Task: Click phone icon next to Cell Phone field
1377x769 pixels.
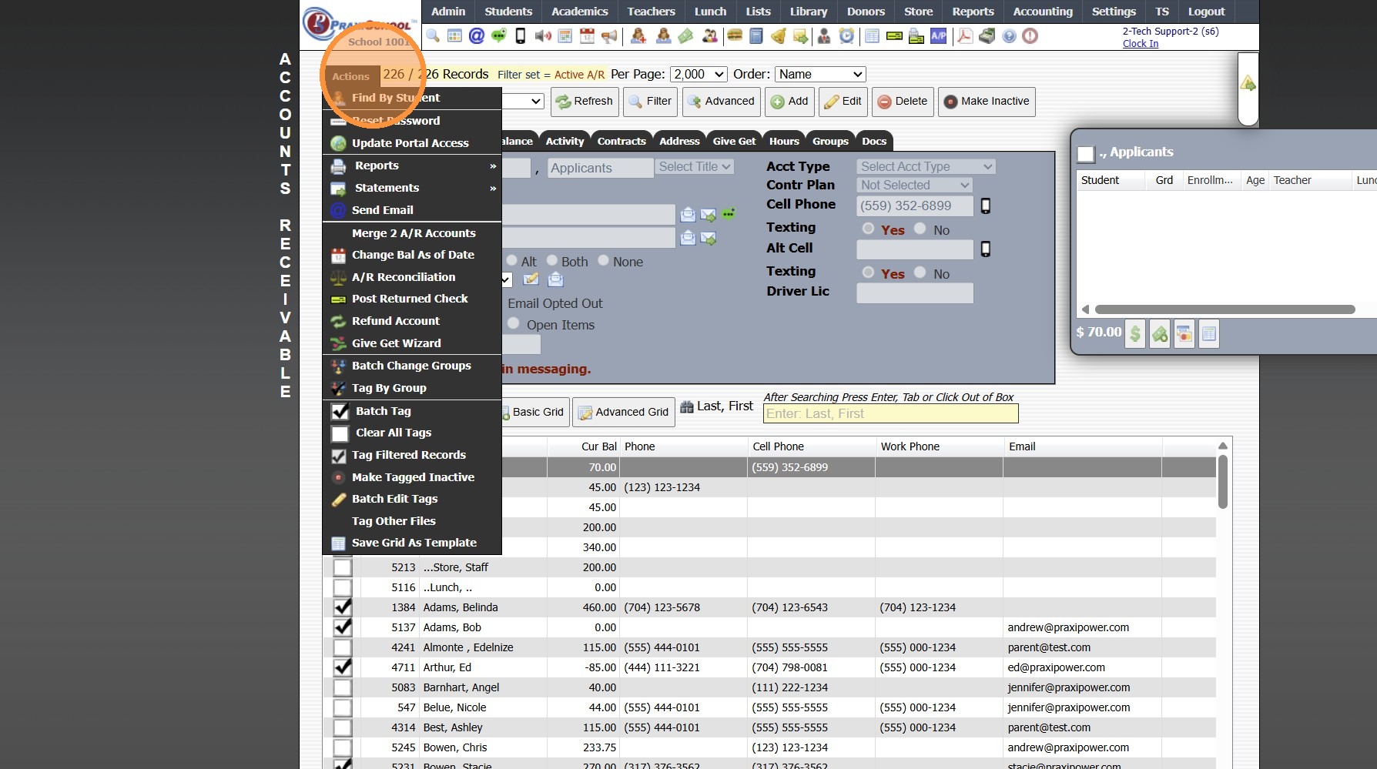Action: (x=985, y=206)
